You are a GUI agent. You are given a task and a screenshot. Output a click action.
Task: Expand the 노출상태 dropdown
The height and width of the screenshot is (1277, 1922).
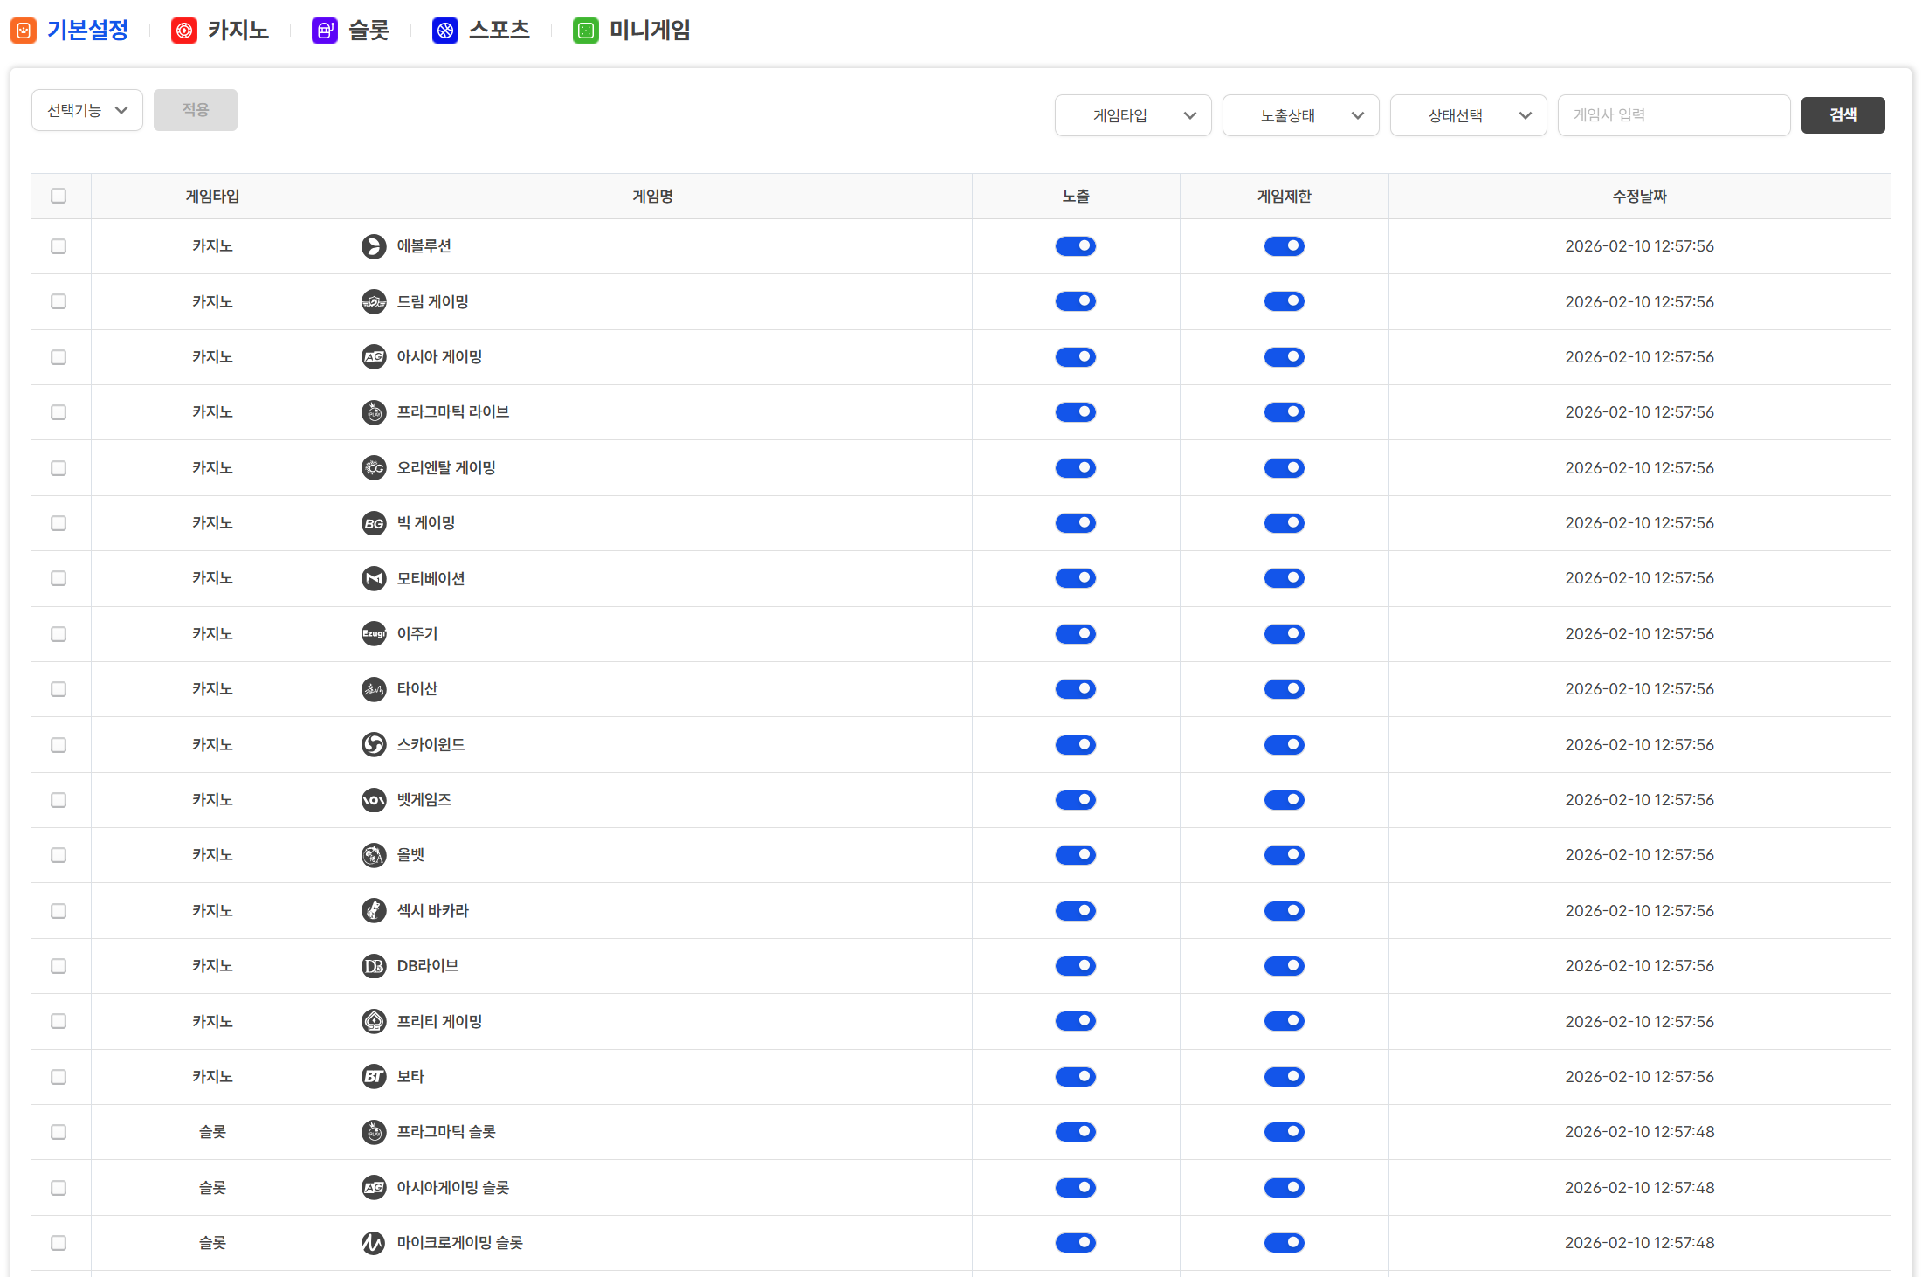tap(1300, 115)
